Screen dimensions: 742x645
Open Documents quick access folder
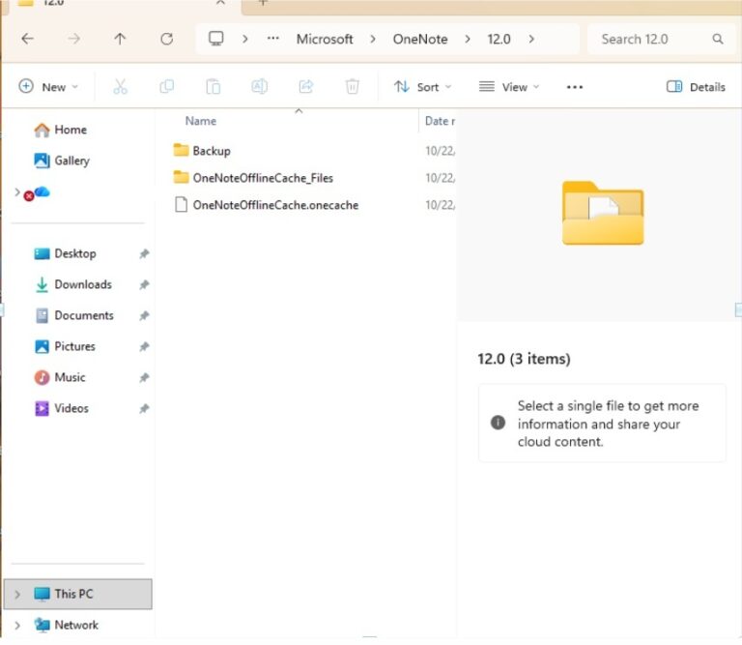(x=74, y=315)
